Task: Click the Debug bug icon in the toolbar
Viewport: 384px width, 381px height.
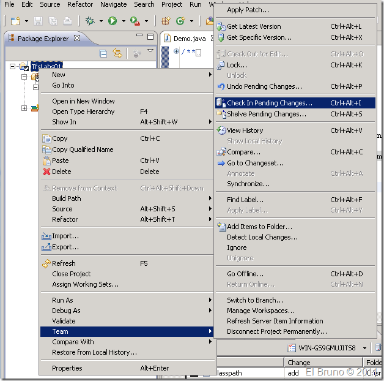Action: (x=90, y=21)
